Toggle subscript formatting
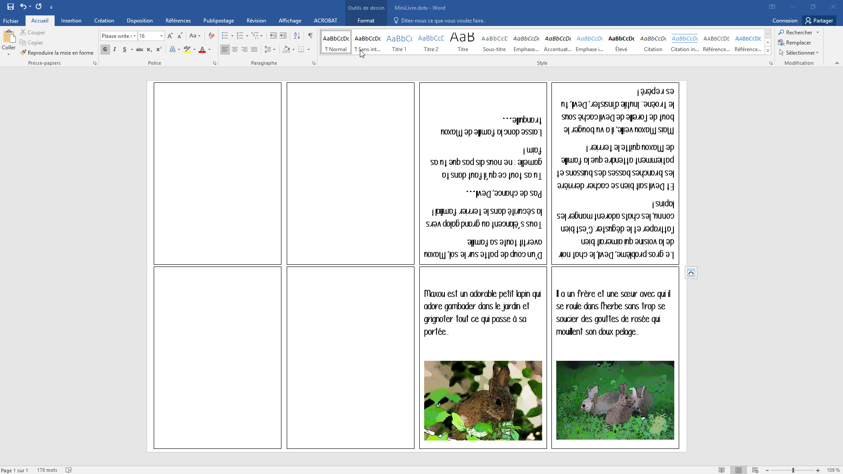This screenshot has height=474, width=843. pyautogui.click(x=149, y=49)
